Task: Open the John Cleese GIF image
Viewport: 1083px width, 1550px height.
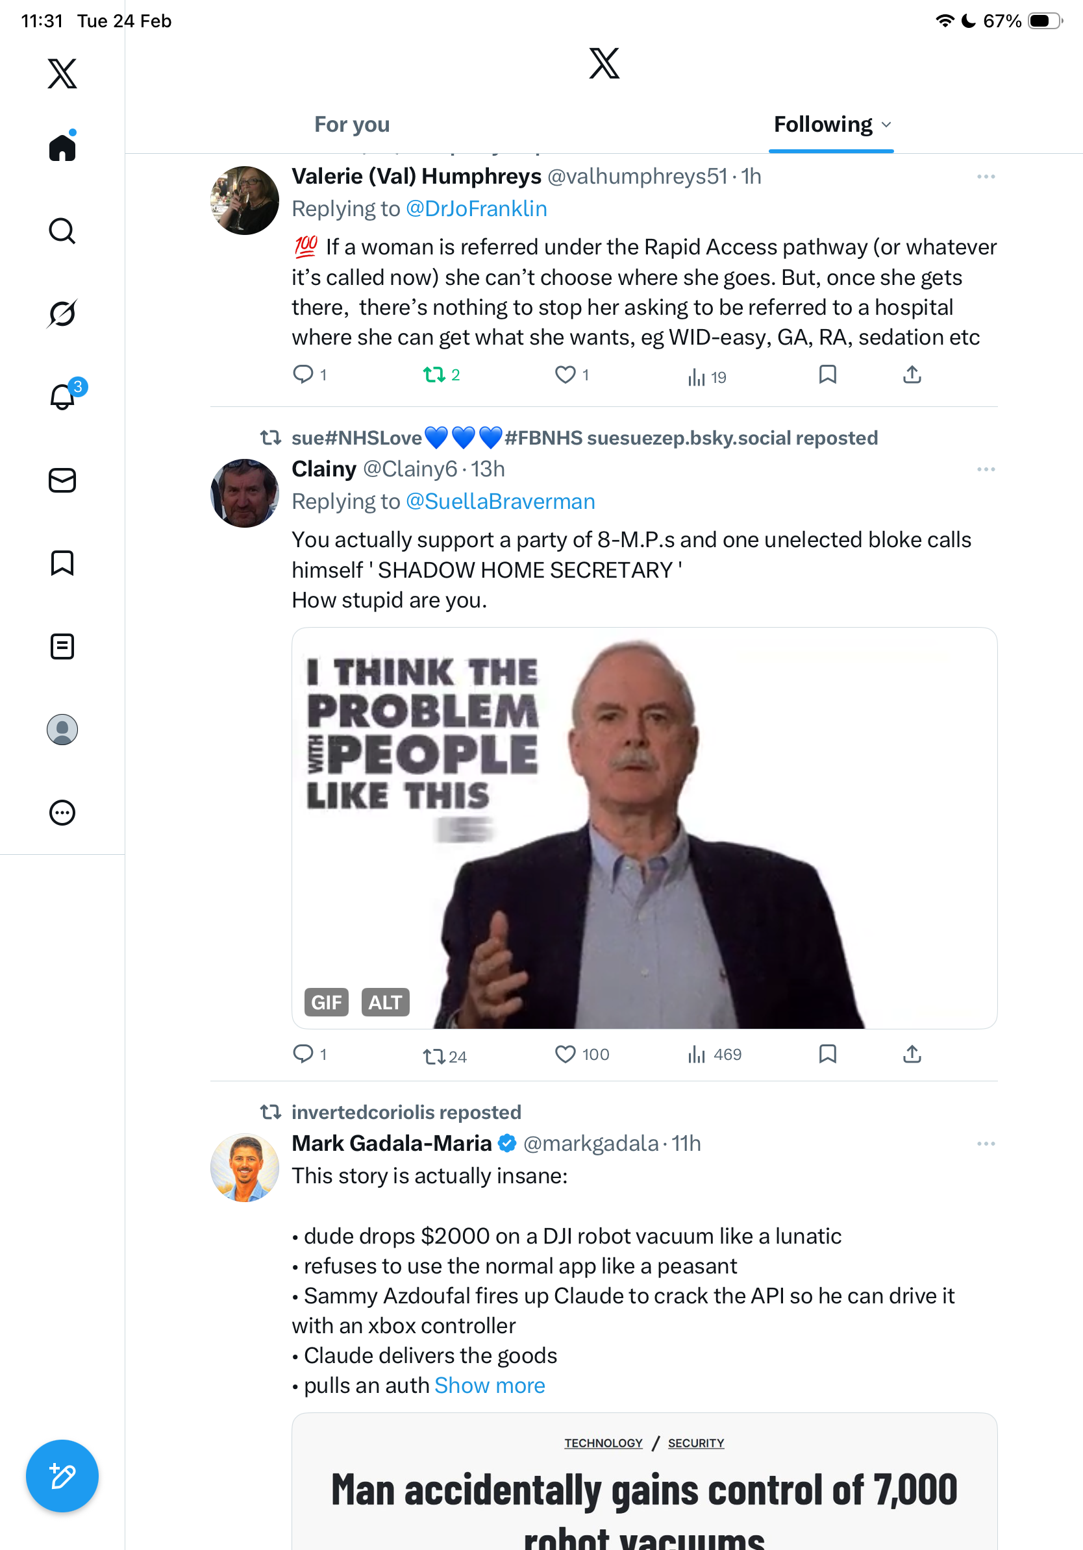Action: pos(644,828)
